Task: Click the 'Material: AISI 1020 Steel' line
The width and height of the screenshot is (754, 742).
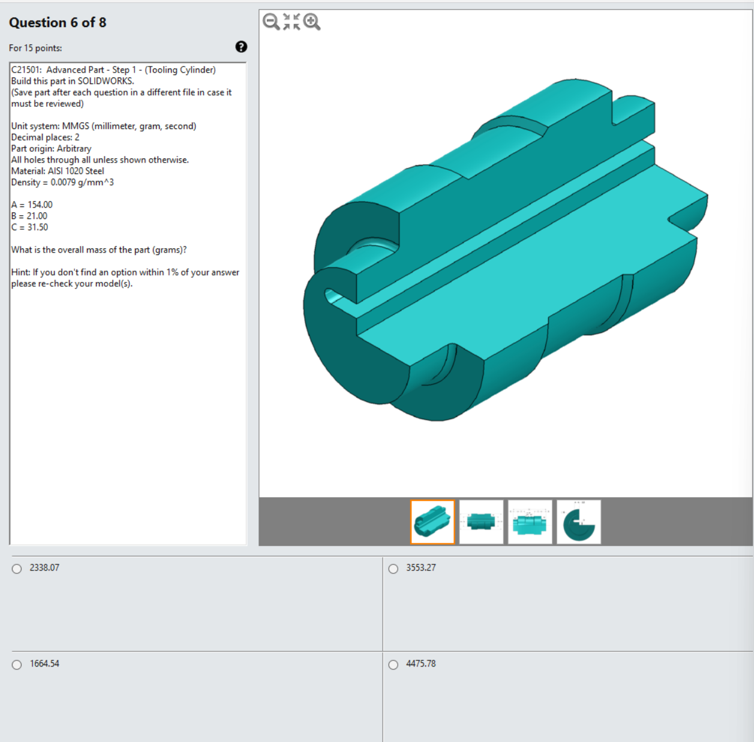Action: coord(58,171)
